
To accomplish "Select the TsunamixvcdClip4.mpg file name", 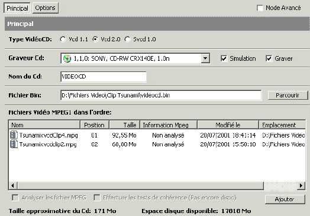I will pyautogui.click(x=49, y=135).
